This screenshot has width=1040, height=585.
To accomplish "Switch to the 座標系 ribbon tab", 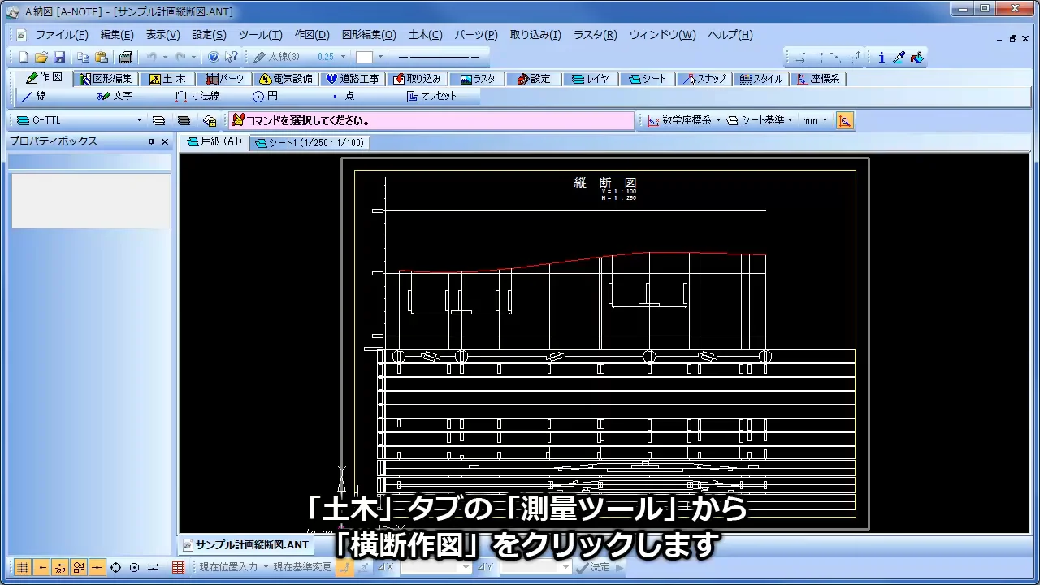I will click(818, 79).
